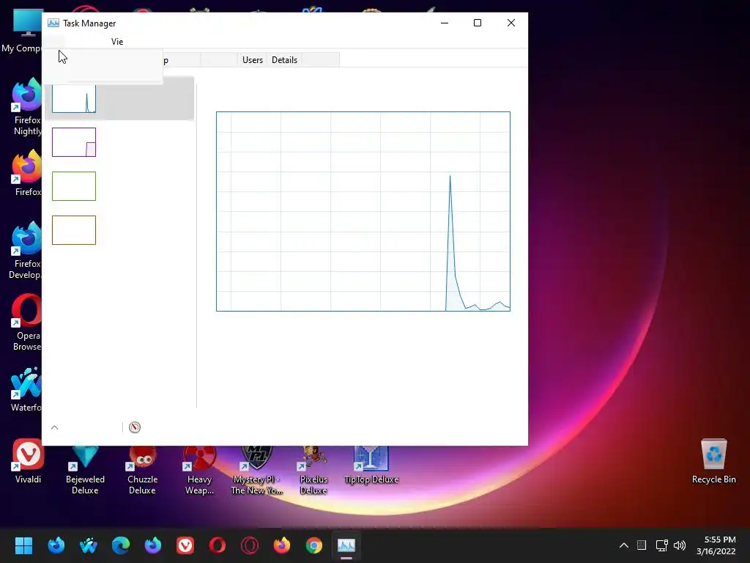
Task: Launch orange Firefox from the taskbar
Action: click(282, 545)
